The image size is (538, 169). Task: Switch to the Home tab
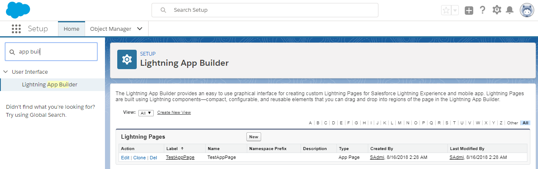point(72,29)
